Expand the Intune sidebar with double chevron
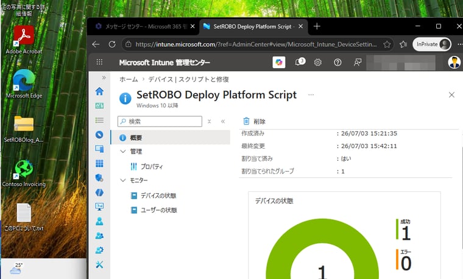The image size is (463, 279). (104, 77)
